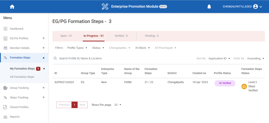Switch to the Verified - 0 tab
This screenshot has width=269, height=123.
pos(121,36)
